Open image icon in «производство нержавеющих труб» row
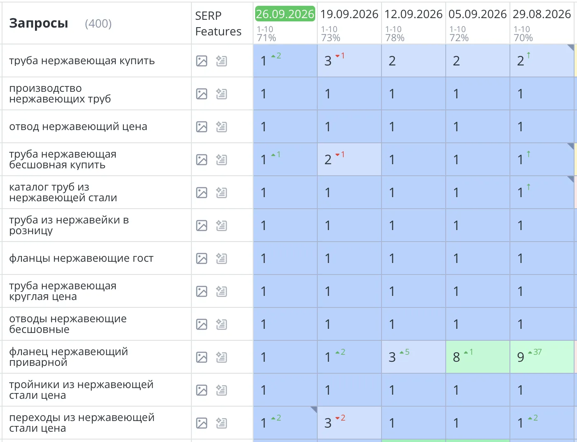Viewport: 577px width, 442px height. coord(202,94)
